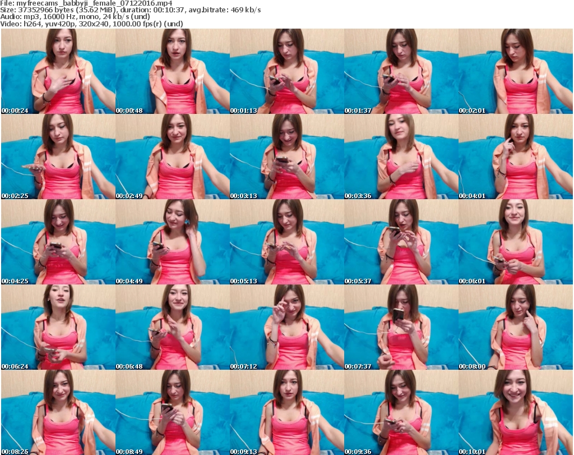Click the Video h264 info line
The width and height of the screenshot is (574, 455).
coord(91,24)
